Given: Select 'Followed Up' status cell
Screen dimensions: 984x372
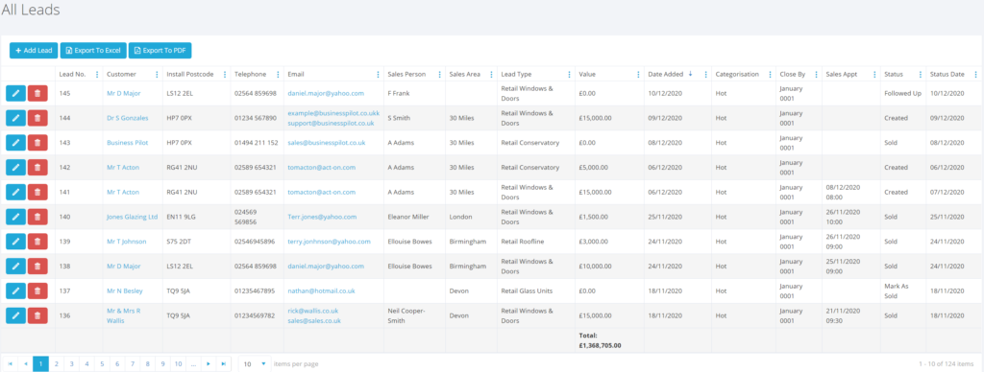Looking at the screenshot, I should pos(902,93).
